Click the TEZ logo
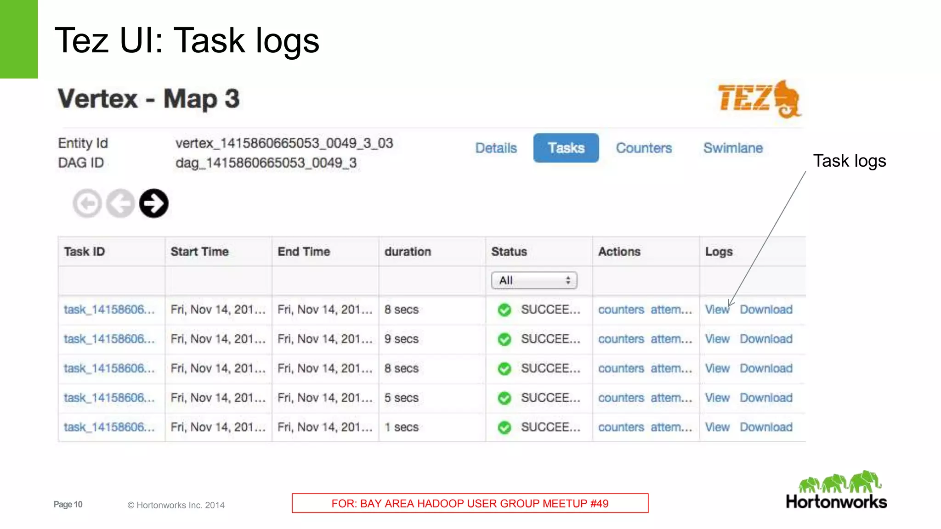 pos(760,99)
